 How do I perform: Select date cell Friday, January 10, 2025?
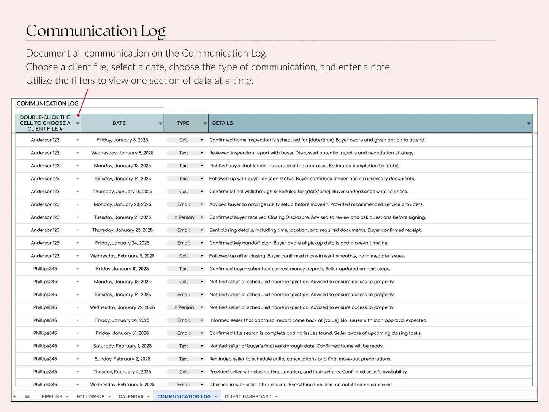(x=122, y=269)
